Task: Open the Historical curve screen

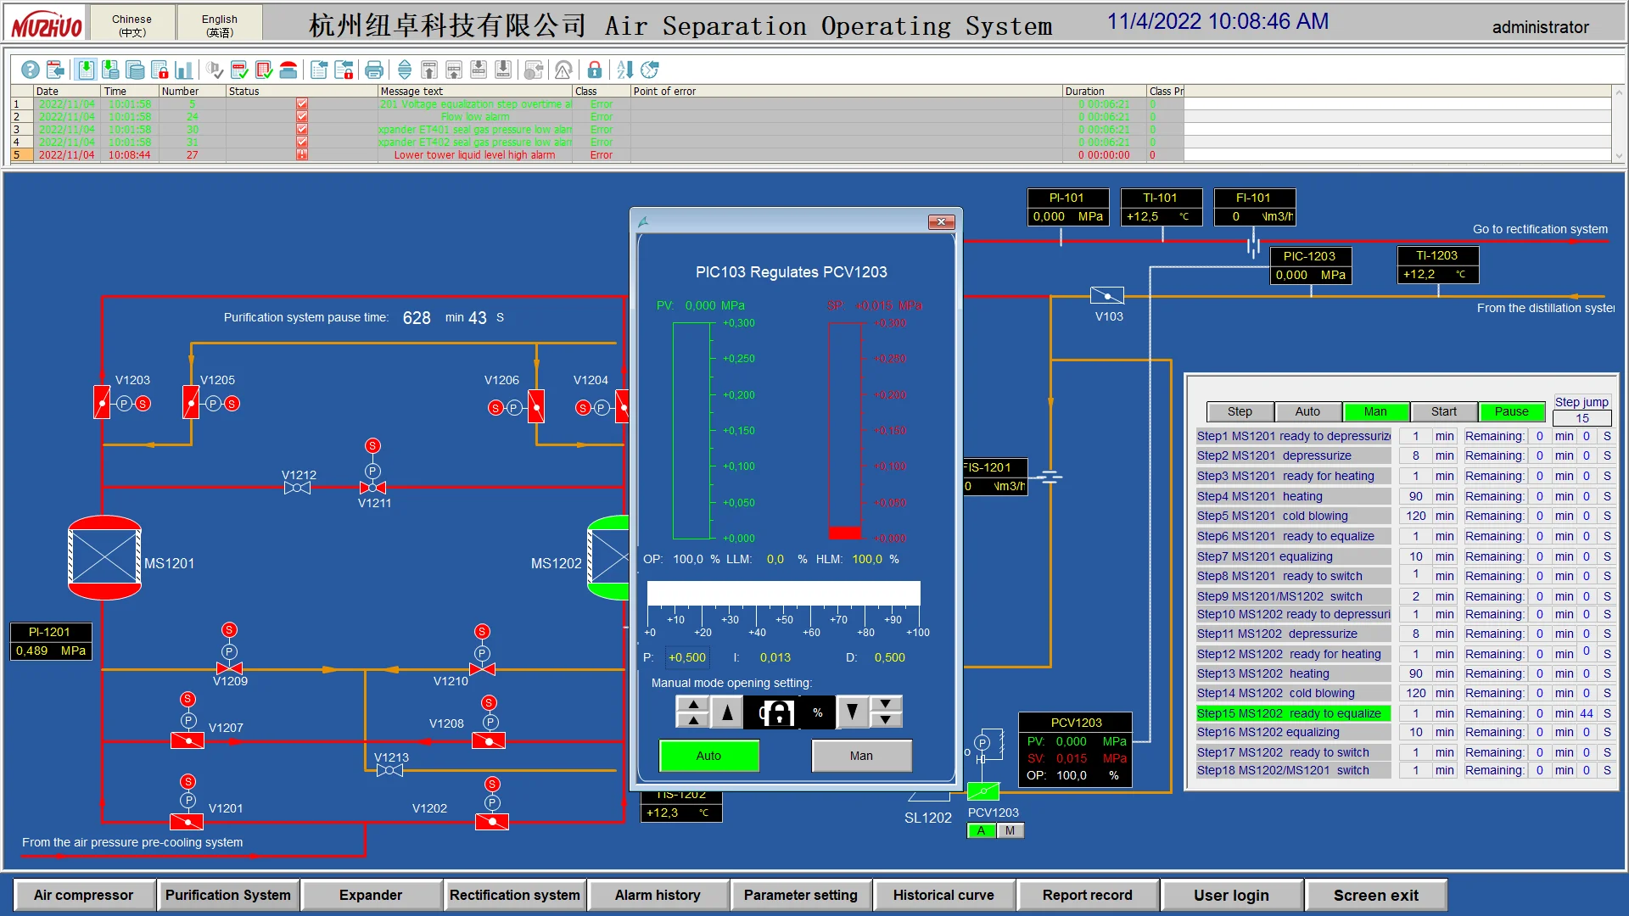Action: click(943, 895)
